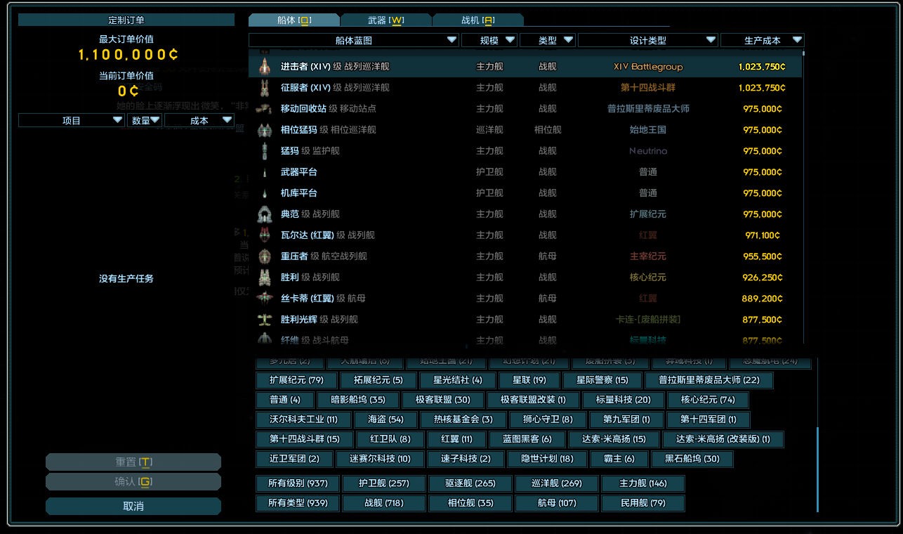The image size is (903, 534).
Task: Switch to the 武器 [W] tab
Action: [x=385, y=19]
